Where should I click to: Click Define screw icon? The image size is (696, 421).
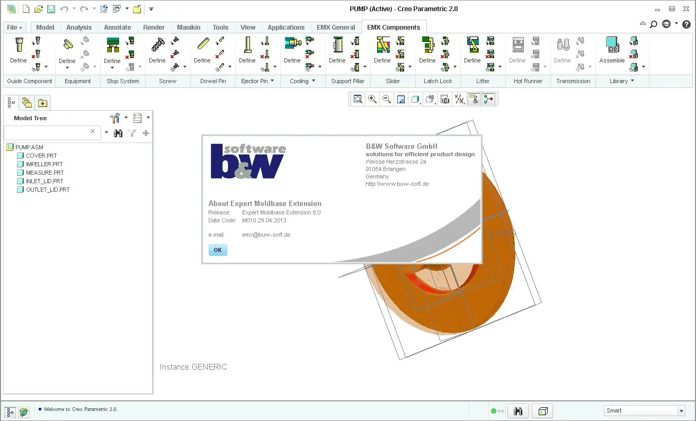[x=157, y=44]
